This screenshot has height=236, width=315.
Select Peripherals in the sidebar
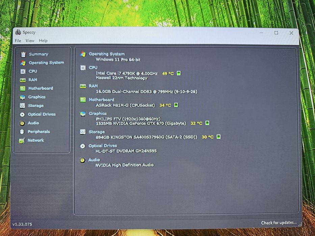pyautogui.click(x=39, y=131)
